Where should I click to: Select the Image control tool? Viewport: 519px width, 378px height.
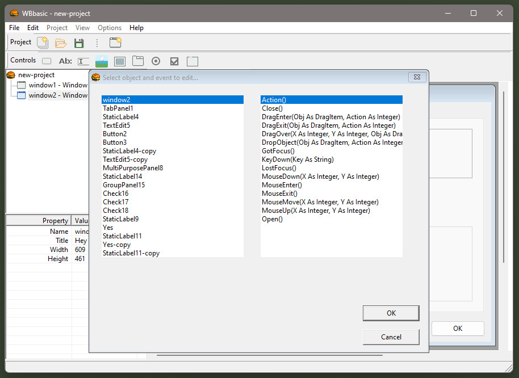pyautogui.click(x=101, y=61)
